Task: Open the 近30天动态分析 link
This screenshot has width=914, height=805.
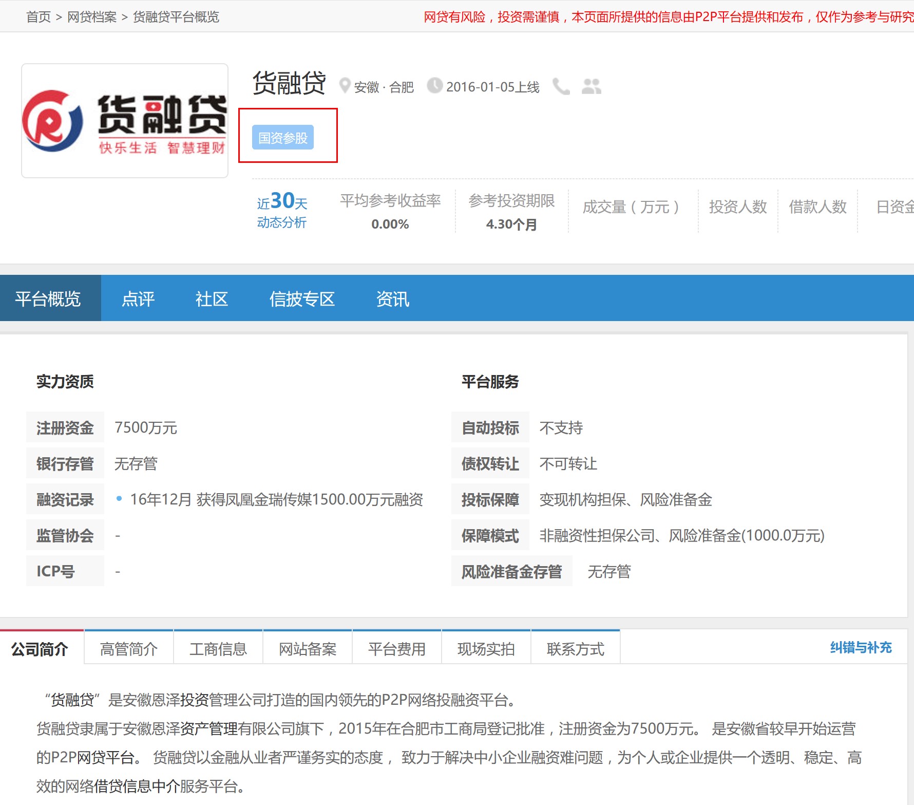Action: [282, 210]
